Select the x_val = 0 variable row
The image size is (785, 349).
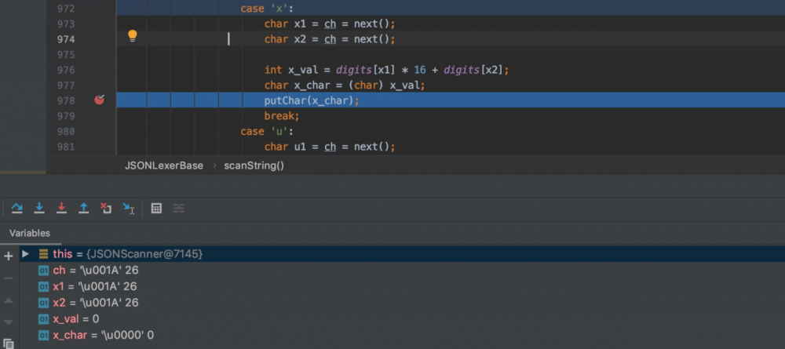(x=402, y=318)
